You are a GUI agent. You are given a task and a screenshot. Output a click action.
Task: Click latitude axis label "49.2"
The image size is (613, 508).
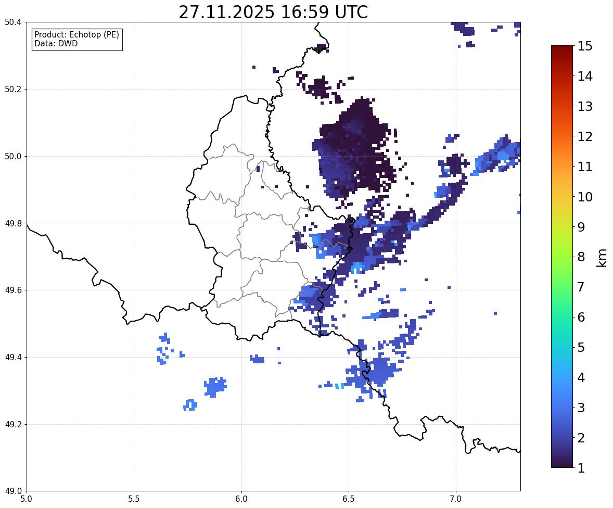(x=13, y=424)
